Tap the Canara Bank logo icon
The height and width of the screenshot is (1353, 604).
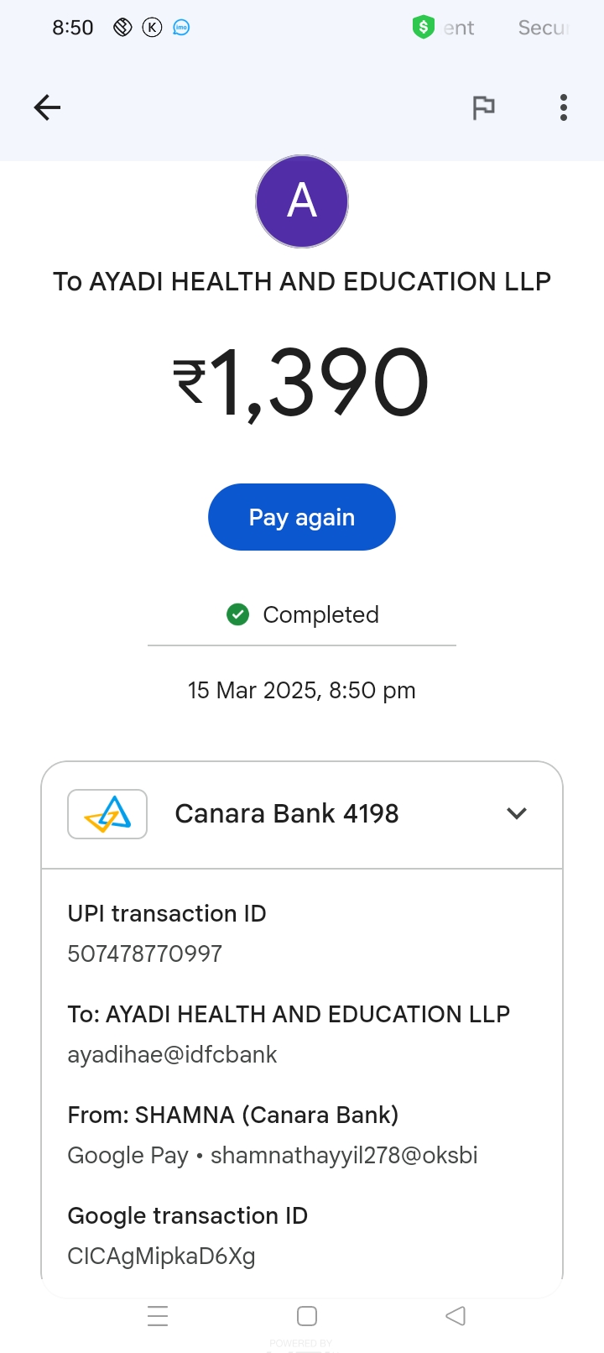pyautogui.click(x=107, y=813)
